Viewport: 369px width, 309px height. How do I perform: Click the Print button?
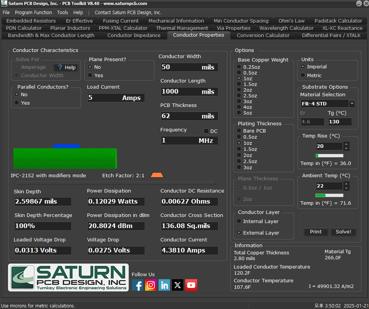(x=316, y=231)
